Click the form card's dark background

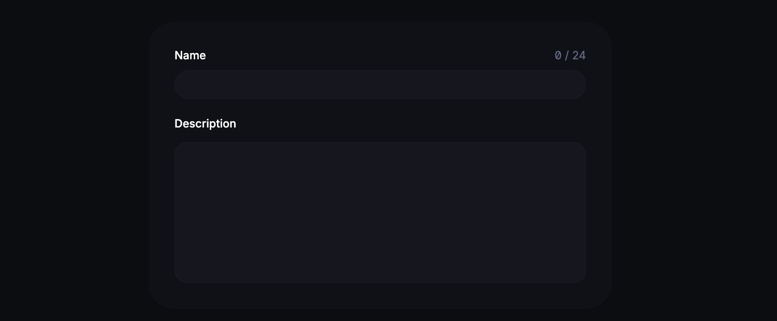point(380,296)
